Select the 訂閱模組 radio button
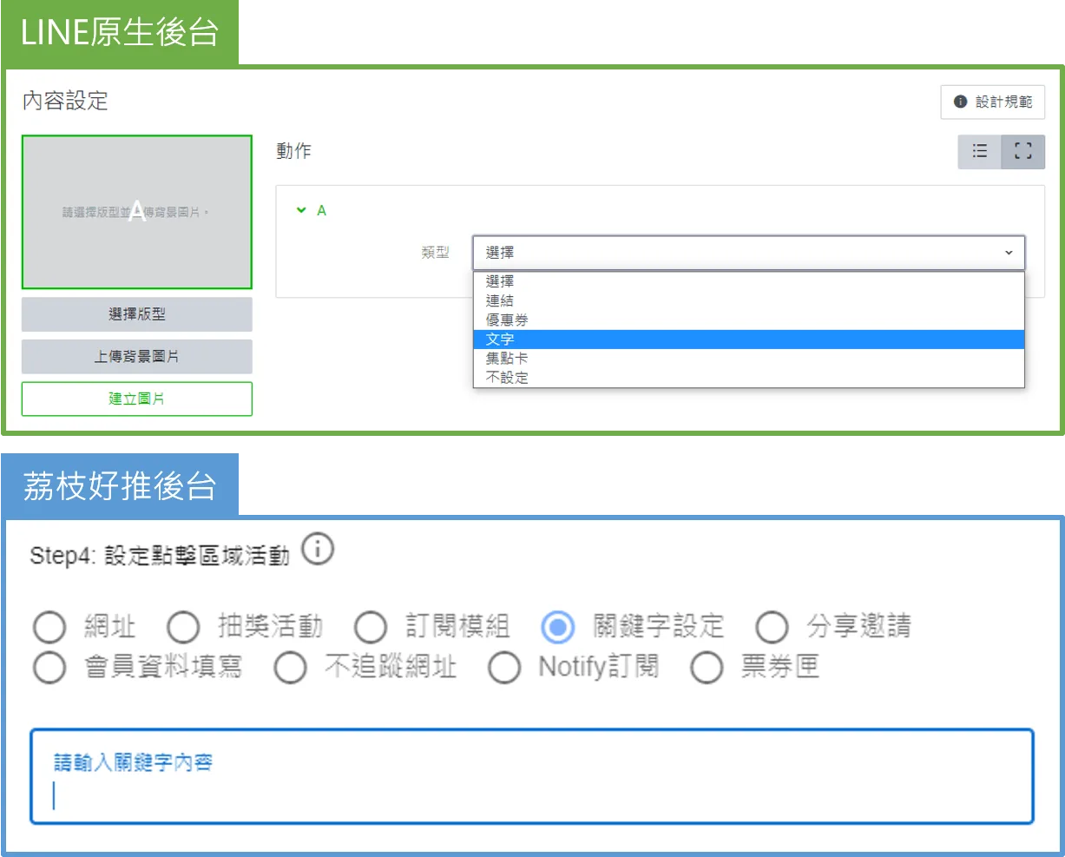Viewport: 1065px width, 857px height. 371,626
